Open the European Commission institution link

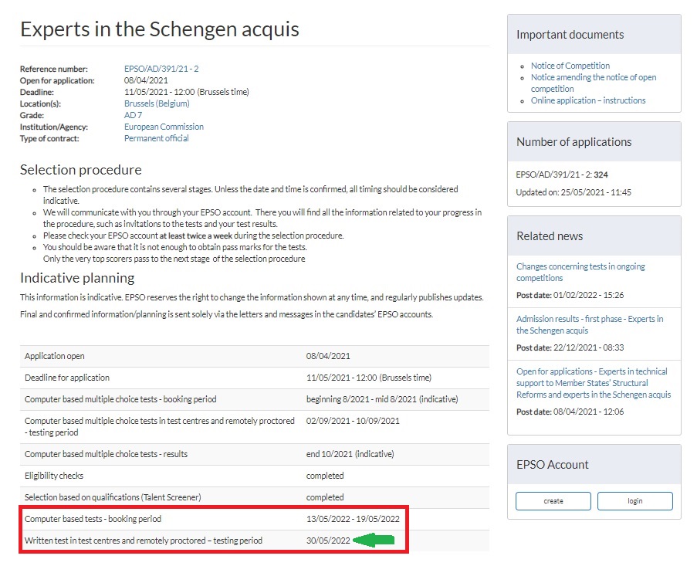(164, 127)
